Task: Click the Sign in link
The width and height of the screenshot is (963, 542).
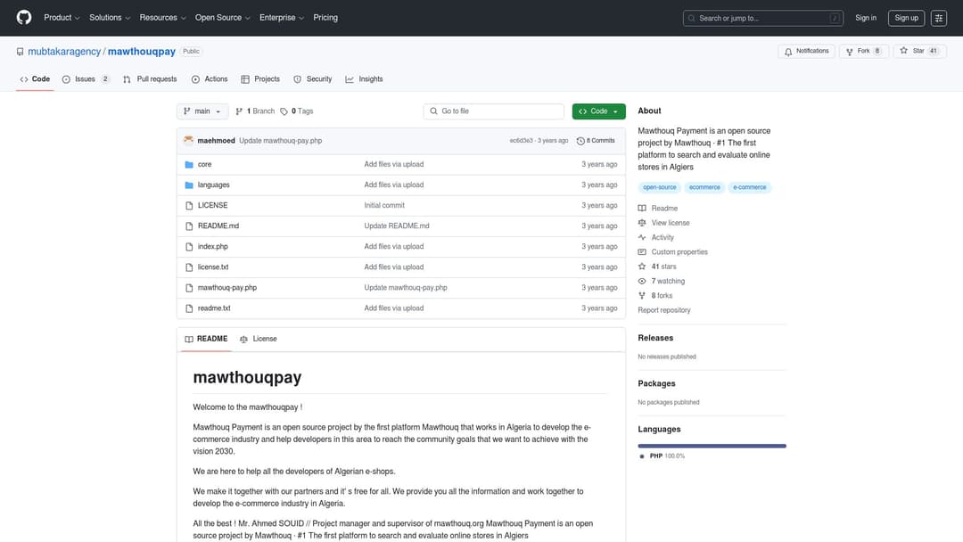Action: pyautogui.click(x=865, y=18)
